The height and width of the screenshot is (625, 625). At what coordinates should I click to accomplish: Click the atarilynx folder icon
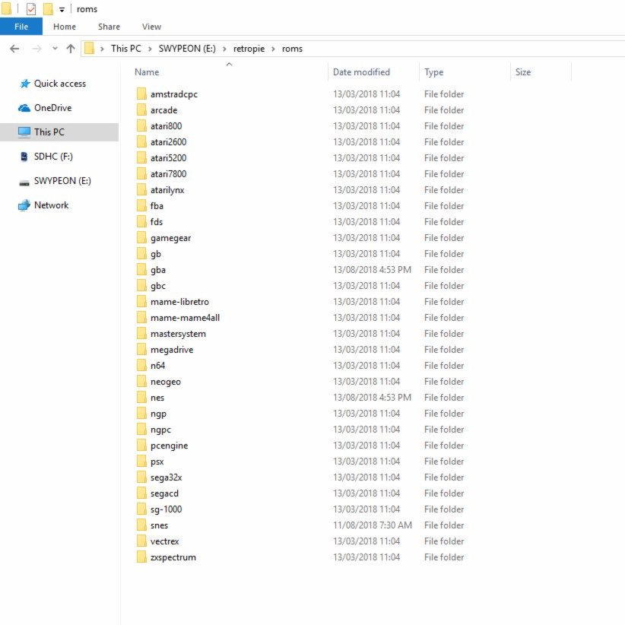(x=141, y=190)
